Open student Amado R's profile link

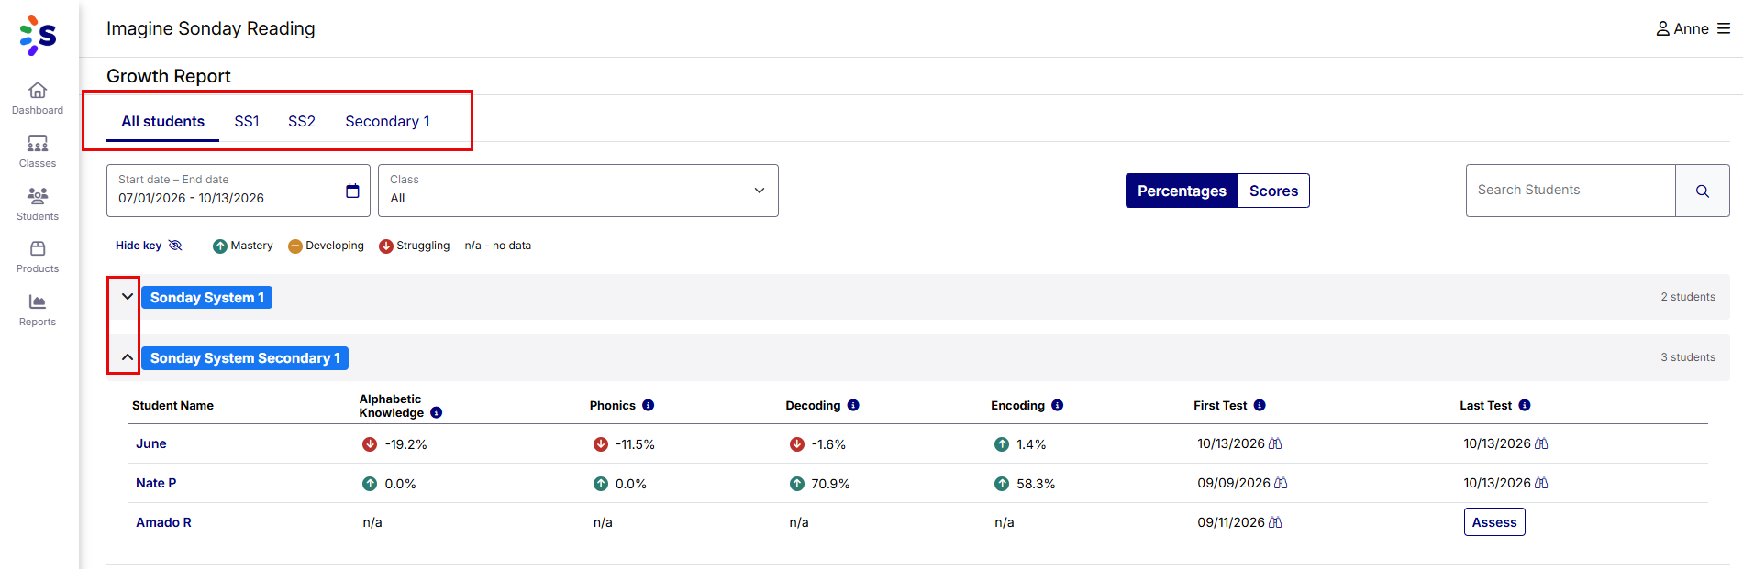coord(163,522)
